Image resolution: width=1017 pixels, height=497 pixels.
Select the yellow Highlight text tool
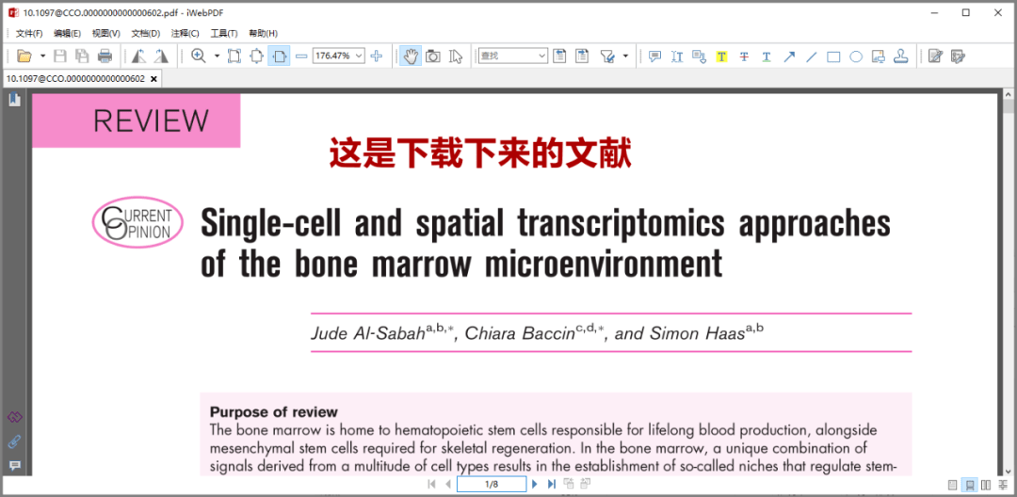tap(721, 56)
